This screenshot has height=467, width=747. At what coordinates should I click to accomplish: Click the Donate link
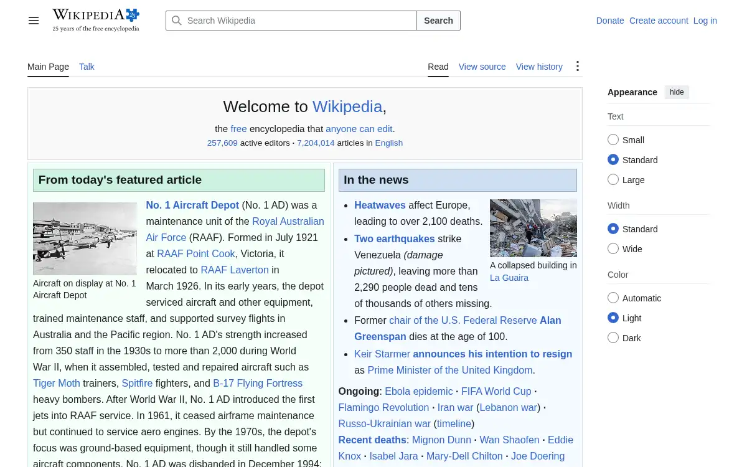pyautogui.click(x=610, y=21)
